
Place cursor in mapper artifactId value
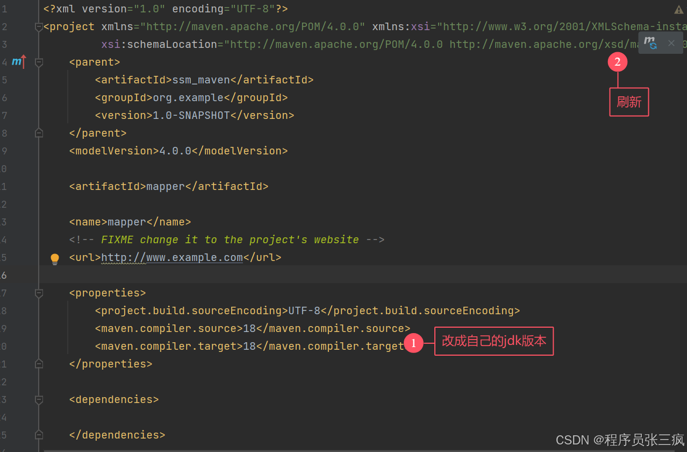[166, 186]
